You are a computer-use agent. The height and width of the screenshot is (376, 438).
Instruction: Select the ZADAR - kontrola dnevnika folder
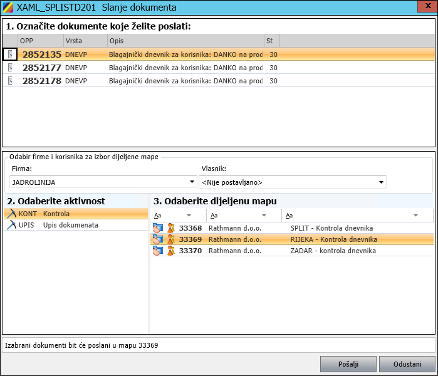click(x=333, y=251)
